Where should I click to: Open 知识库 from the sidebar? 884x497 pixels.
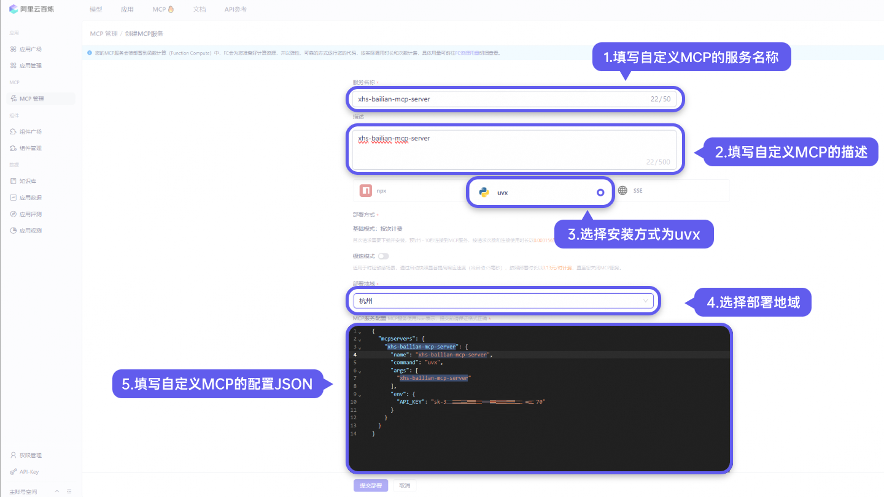click(29, 180)
